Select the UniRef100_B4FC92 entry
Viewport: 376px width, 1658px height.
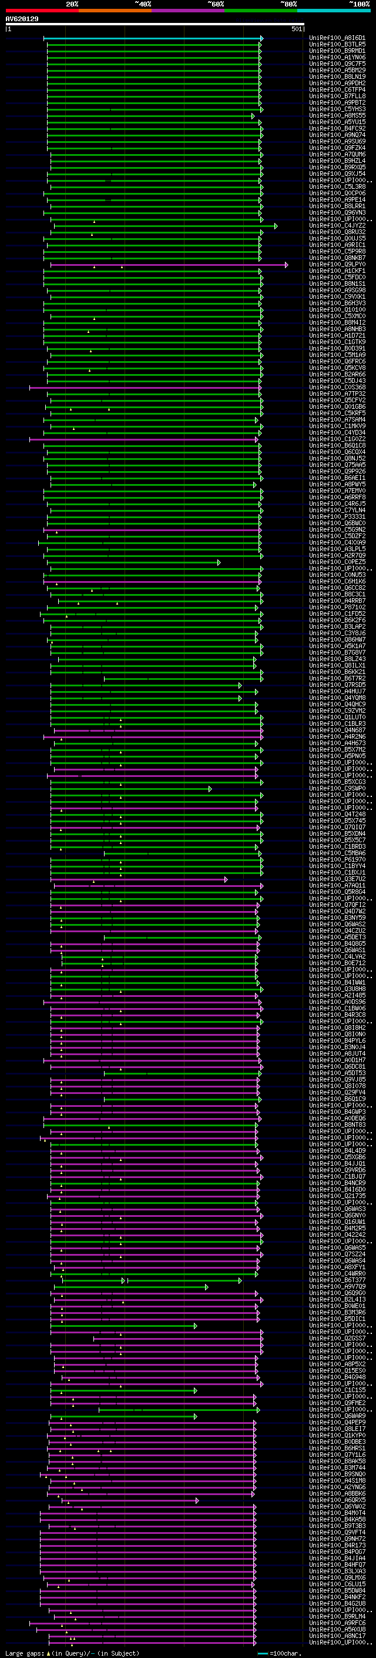tap(337, 129)
